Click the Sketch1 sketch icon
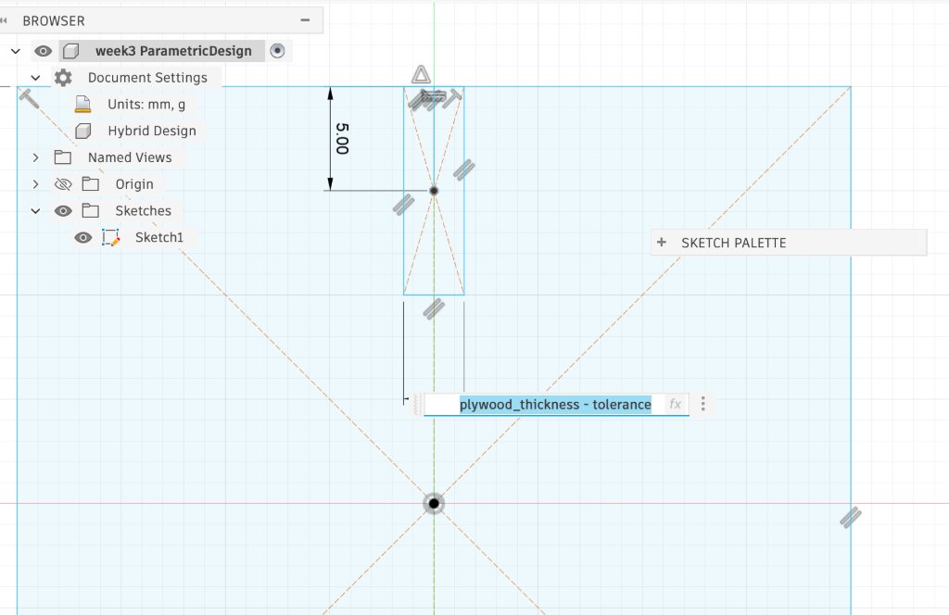Screen dimensions: 949x615 [111, 237]
